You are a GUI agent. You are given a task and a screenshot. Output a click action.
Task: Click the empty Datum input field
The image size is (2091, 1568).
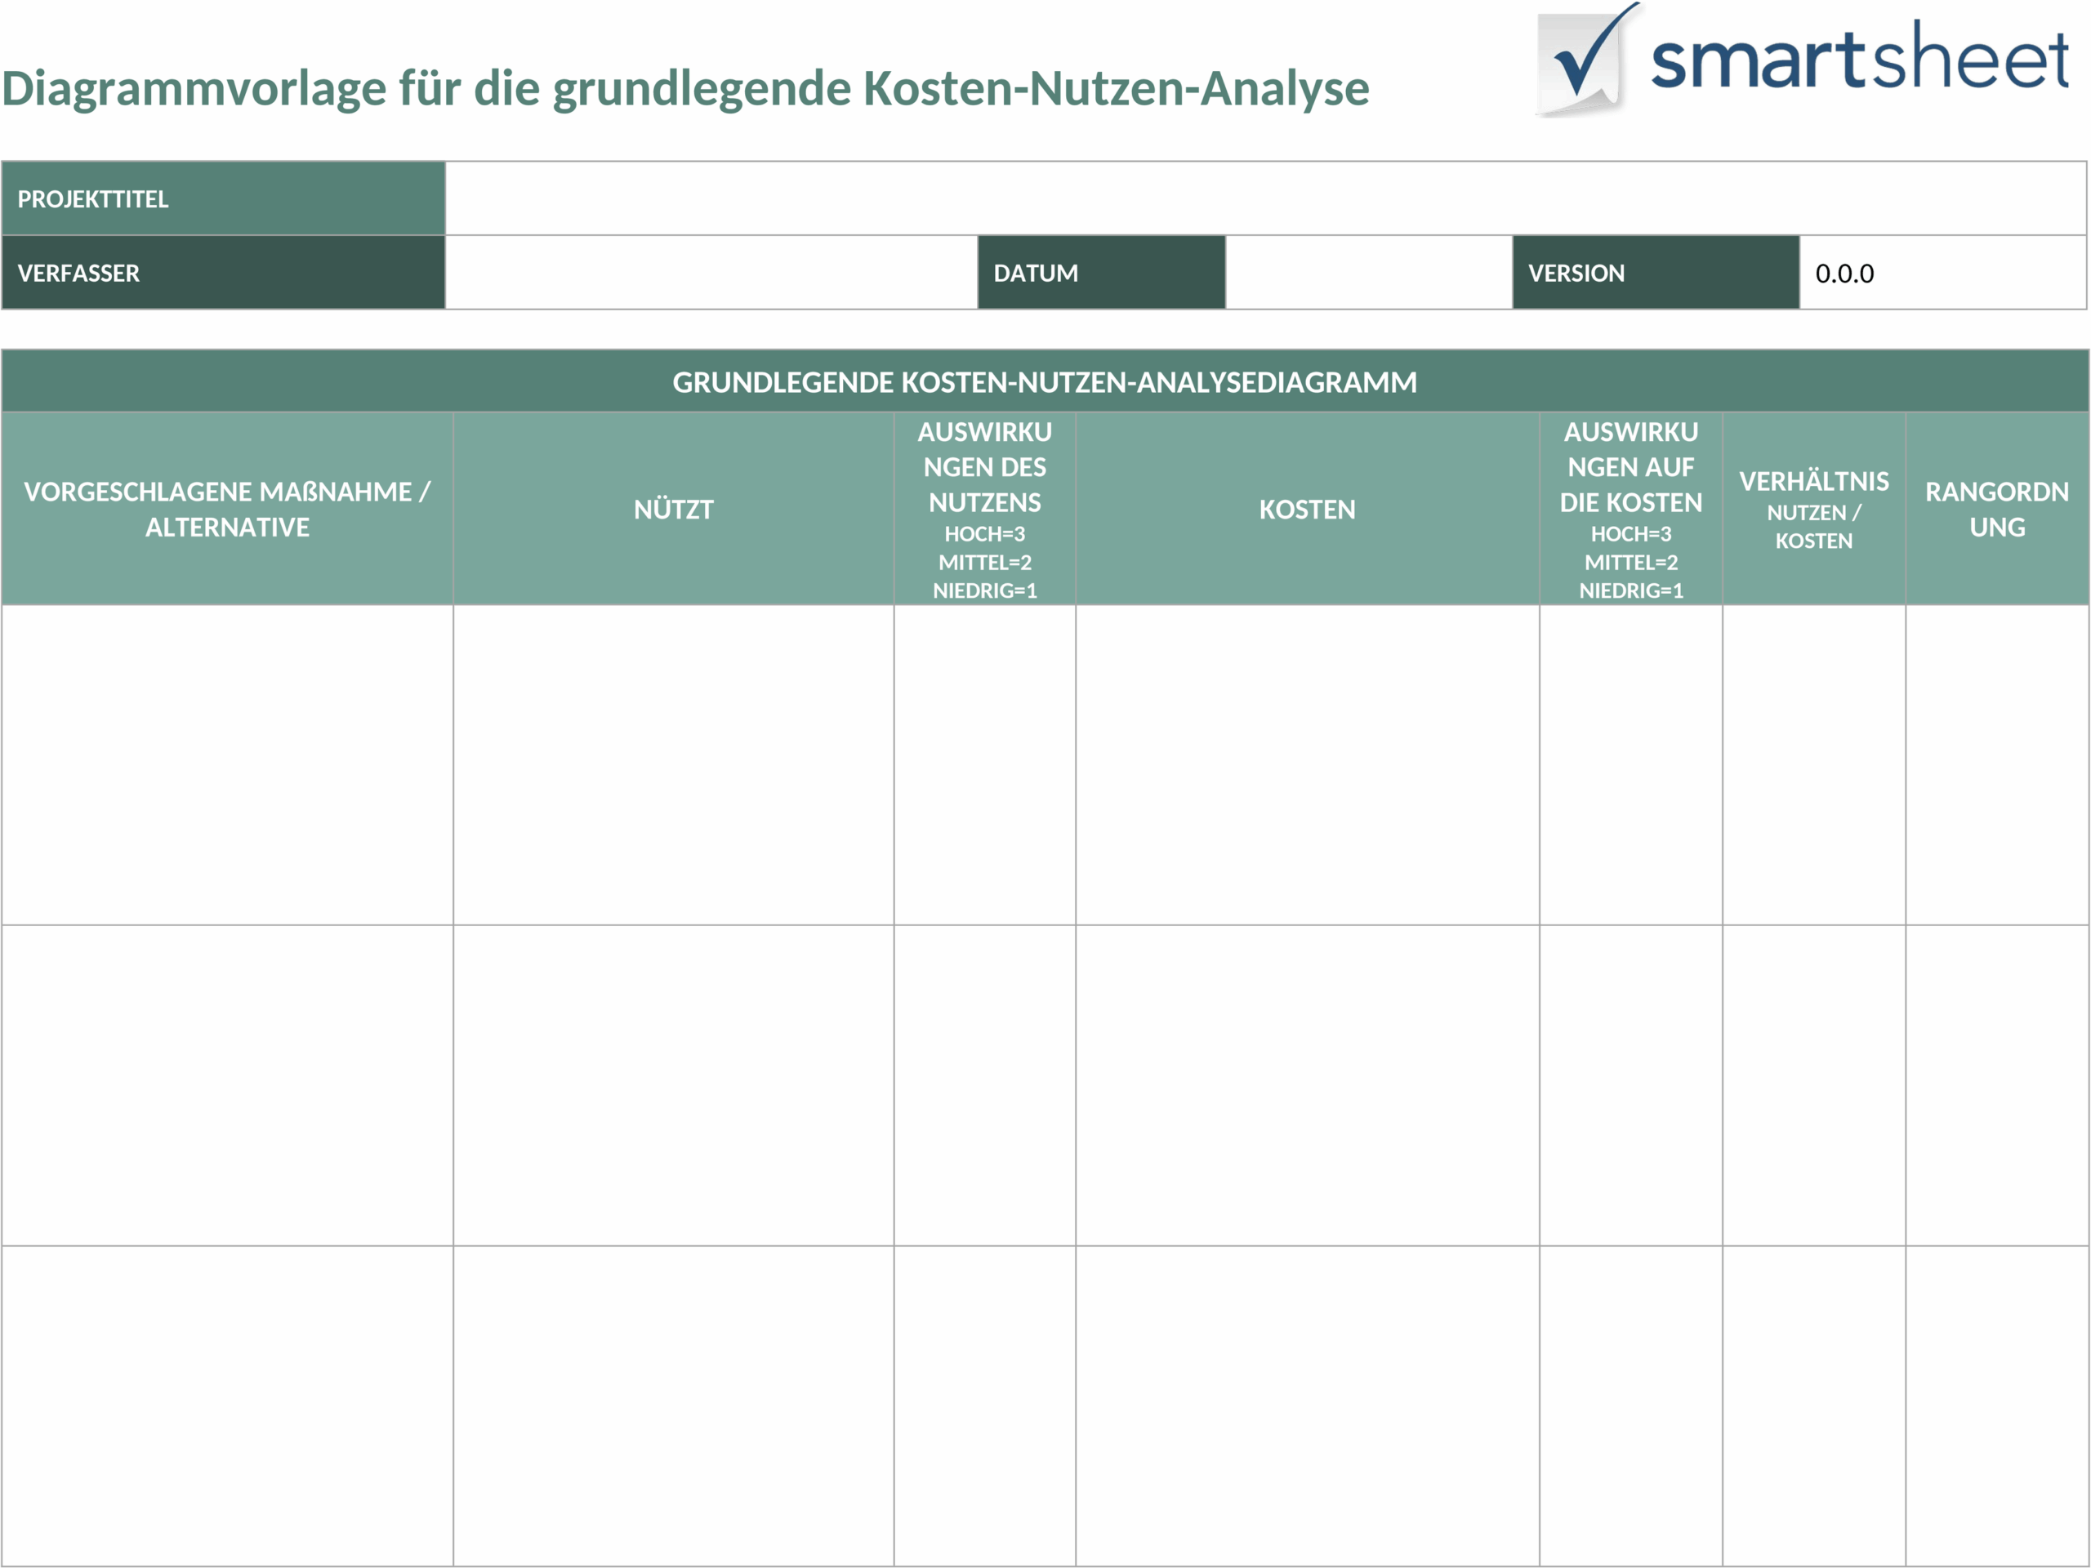1369,272
